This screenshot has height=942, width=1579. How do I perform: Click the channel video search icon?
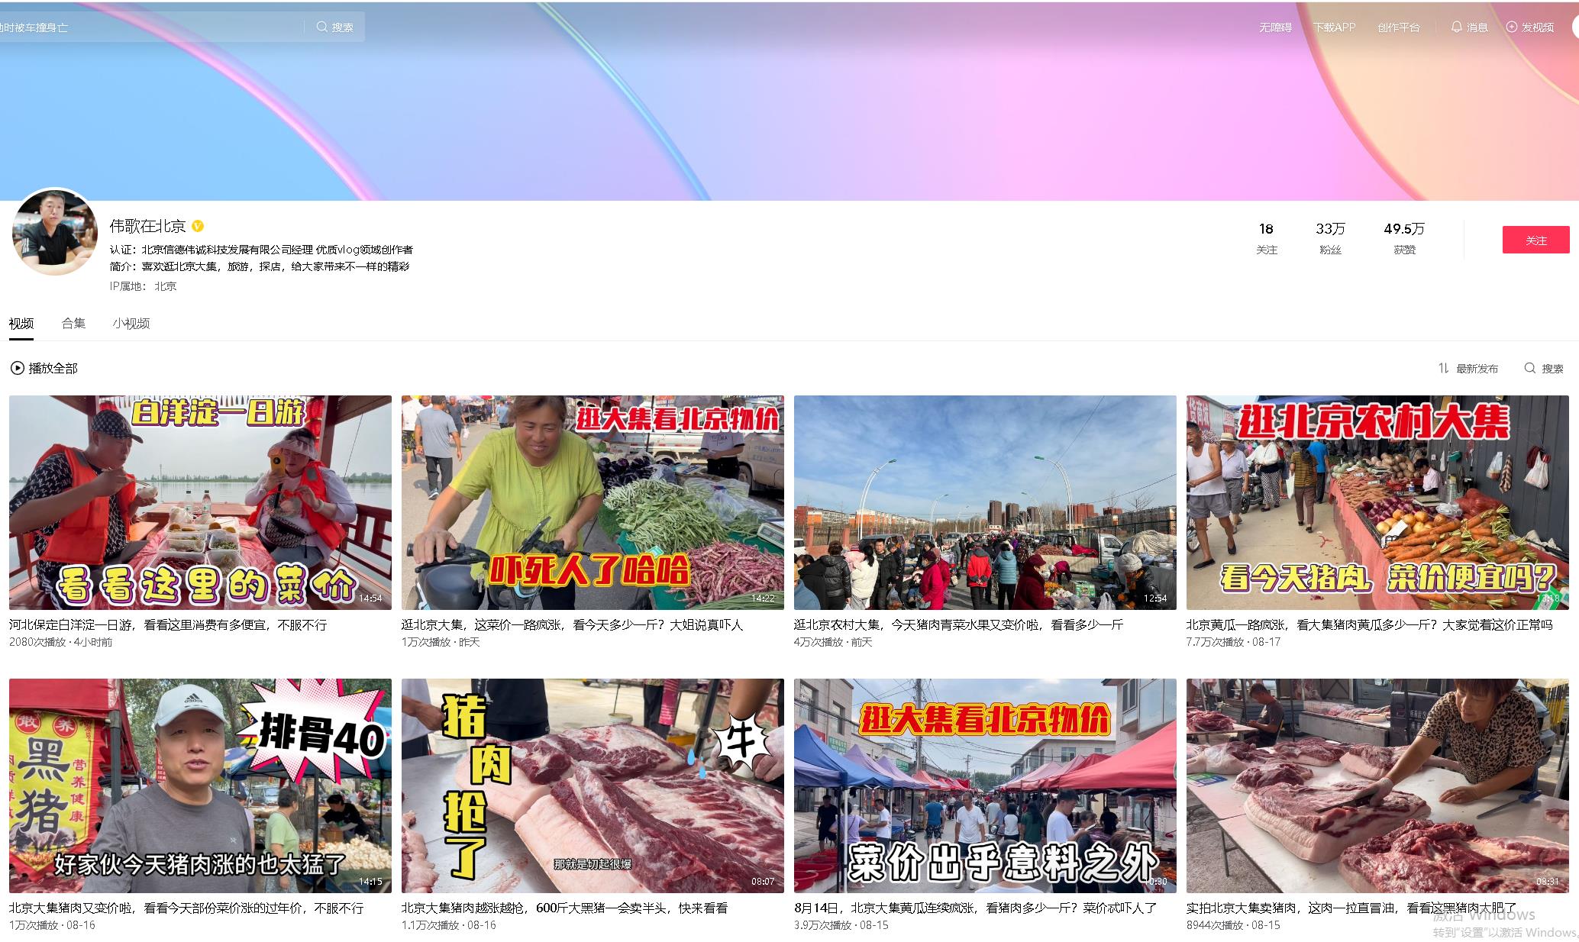[x=1530, y=369]
